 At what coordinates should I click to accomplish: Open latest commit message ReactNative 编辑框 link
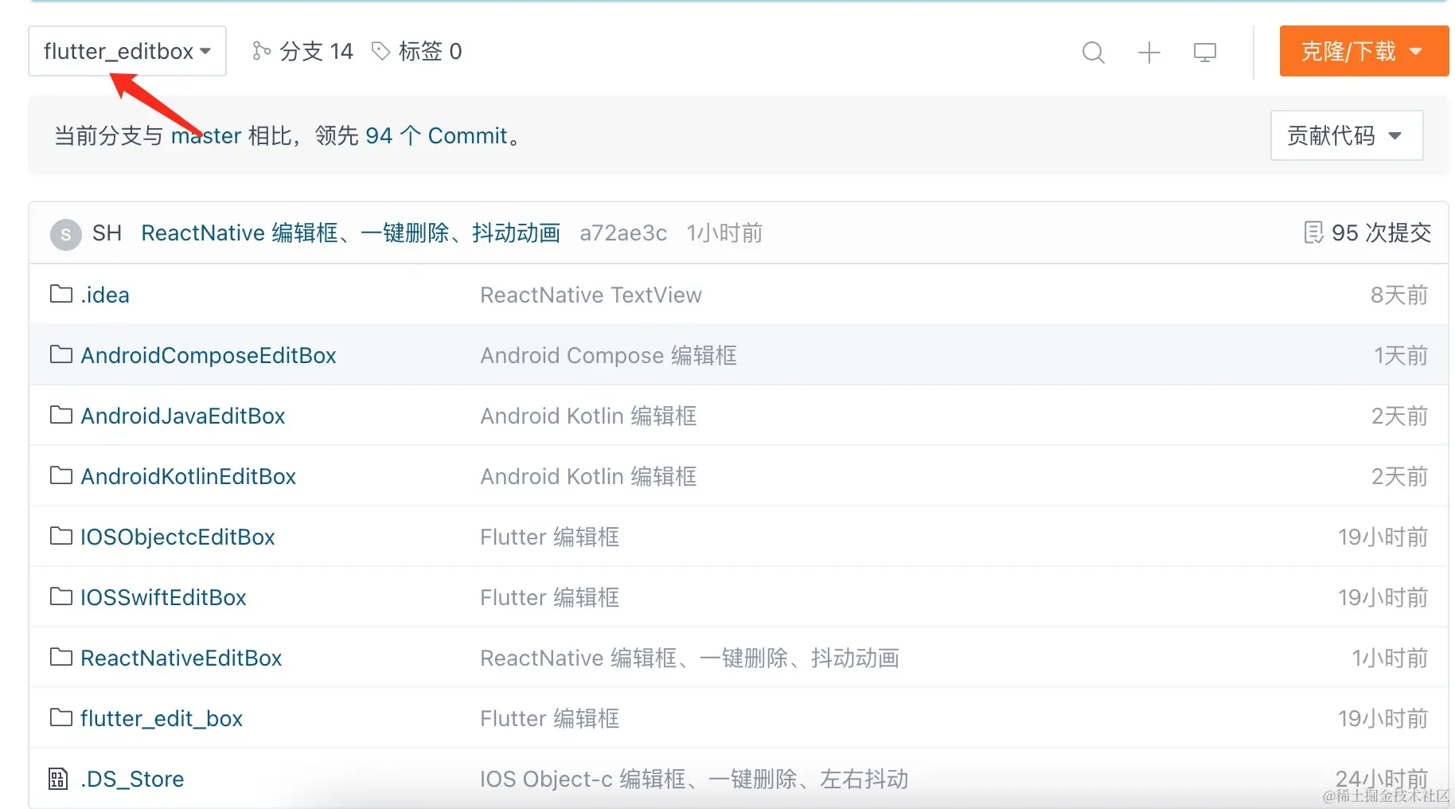click(350, 233)
